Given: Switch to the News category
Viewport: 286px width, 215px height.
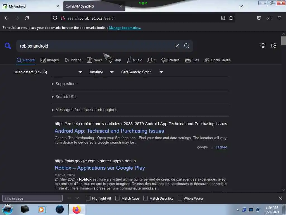Looking at the screenshot, I should tap(94, 60).
